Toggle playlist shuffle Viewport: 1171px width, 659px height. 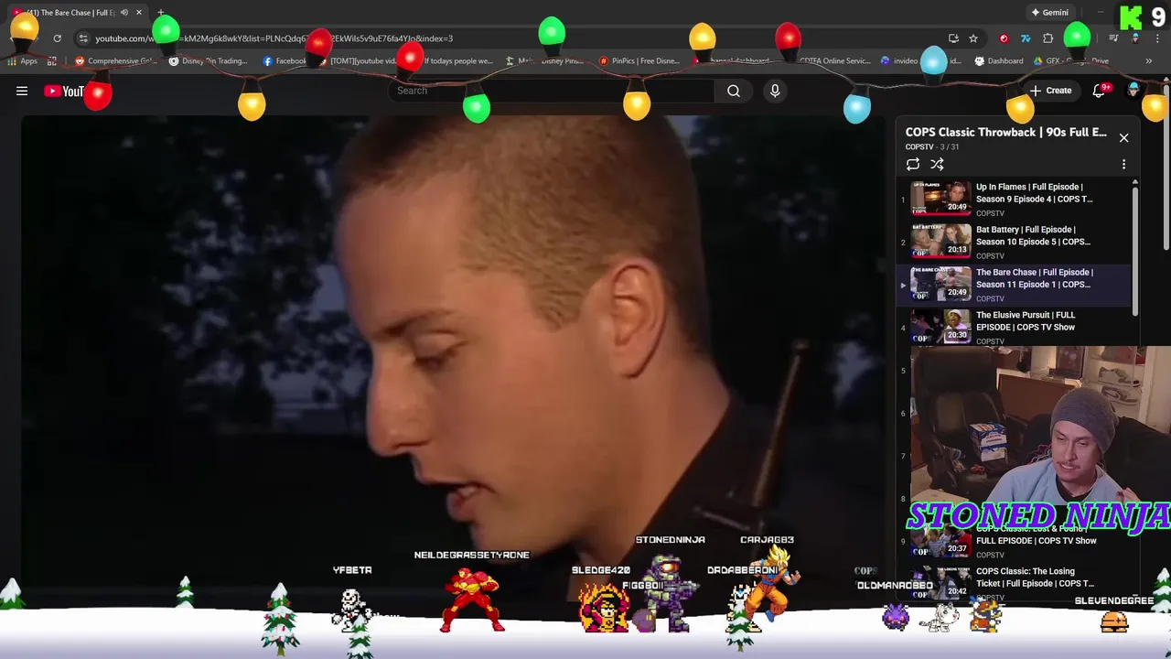(x=937, y=165)
